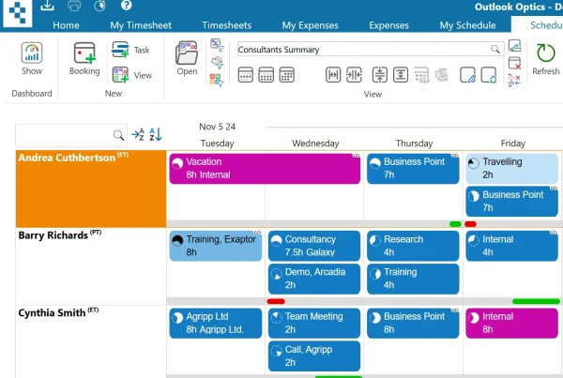Open the Consultants Summary view selector
Screen dimensions: 563x378
(x=371, y=49)
